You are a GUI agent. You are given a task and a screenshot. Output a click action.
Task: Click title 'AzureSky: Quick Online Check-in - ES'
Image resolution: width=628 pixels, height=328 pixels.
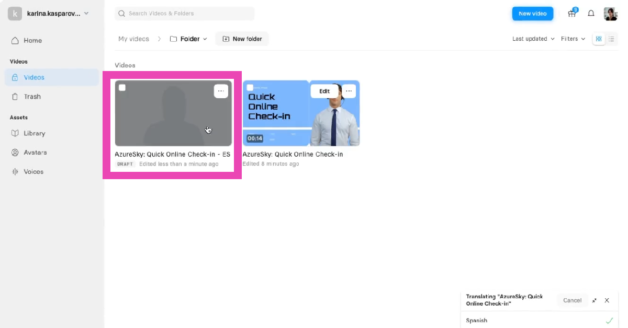tap(173, 155)
